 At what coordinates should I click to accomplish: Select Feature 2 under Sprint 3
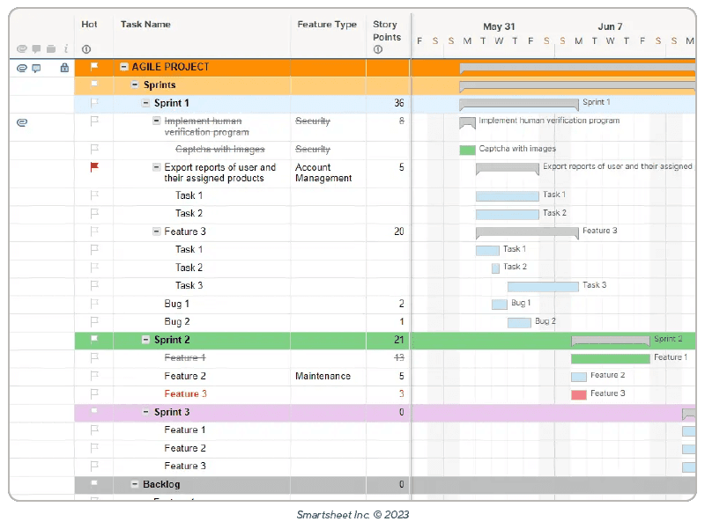tap(185, 448)
